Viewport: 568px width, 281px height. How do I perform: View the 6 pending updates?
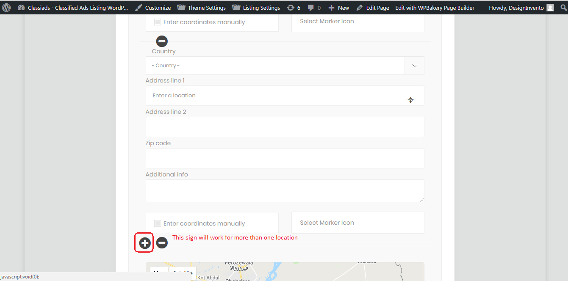(x=294, y=8)
